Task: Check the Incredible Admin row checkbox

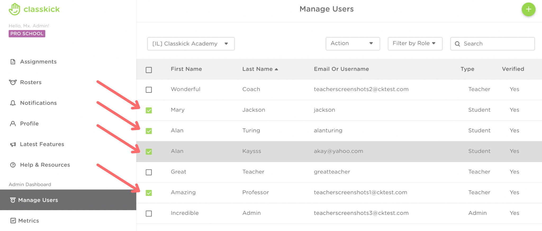Action: tap(149, 213)
